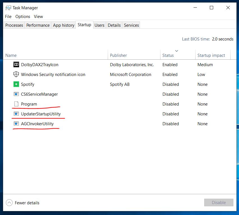Click Dolby Laboratories, Inc. publisher cell
The width and height of the screenshot is (239, 215).
pyautogui.click(x=132, y=65)
